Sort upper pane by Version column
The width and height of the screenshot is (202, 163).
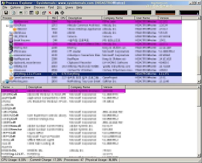tap(170, 18)
